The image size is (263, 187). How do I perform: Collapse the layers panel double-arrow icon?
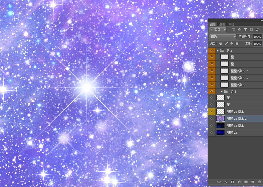[262, 20]
